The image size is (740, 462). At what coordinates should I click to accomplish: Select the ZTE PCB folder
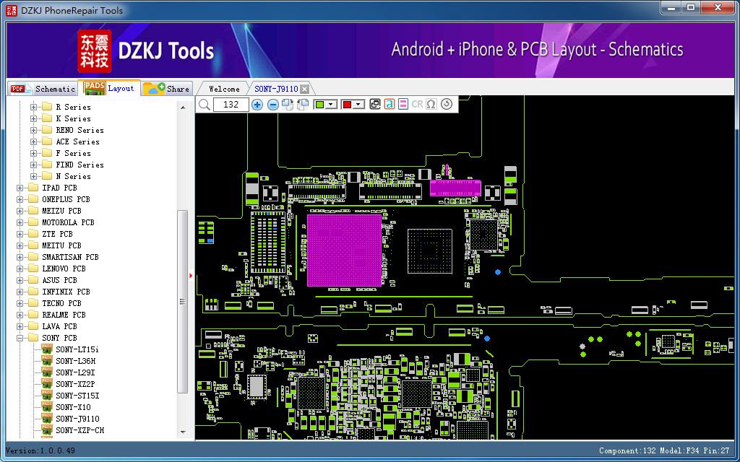point(57,234)
